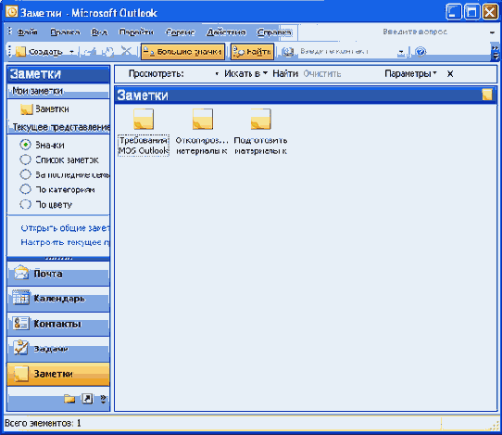Expand the Введите вопрос dropdown arrow
This screenshot has height=435, width=502.
(492, 32)
